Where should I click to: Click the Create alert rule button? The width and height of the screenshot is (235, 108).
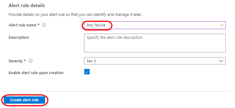click(24, 100)
